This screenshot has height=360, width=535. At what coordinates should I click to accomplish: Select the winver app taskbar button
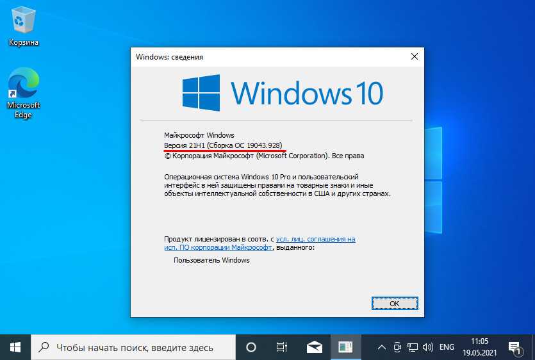pos(345,347)
